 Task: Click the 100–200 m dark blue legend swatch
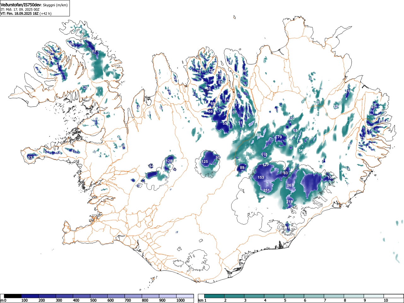click(30, 296)
